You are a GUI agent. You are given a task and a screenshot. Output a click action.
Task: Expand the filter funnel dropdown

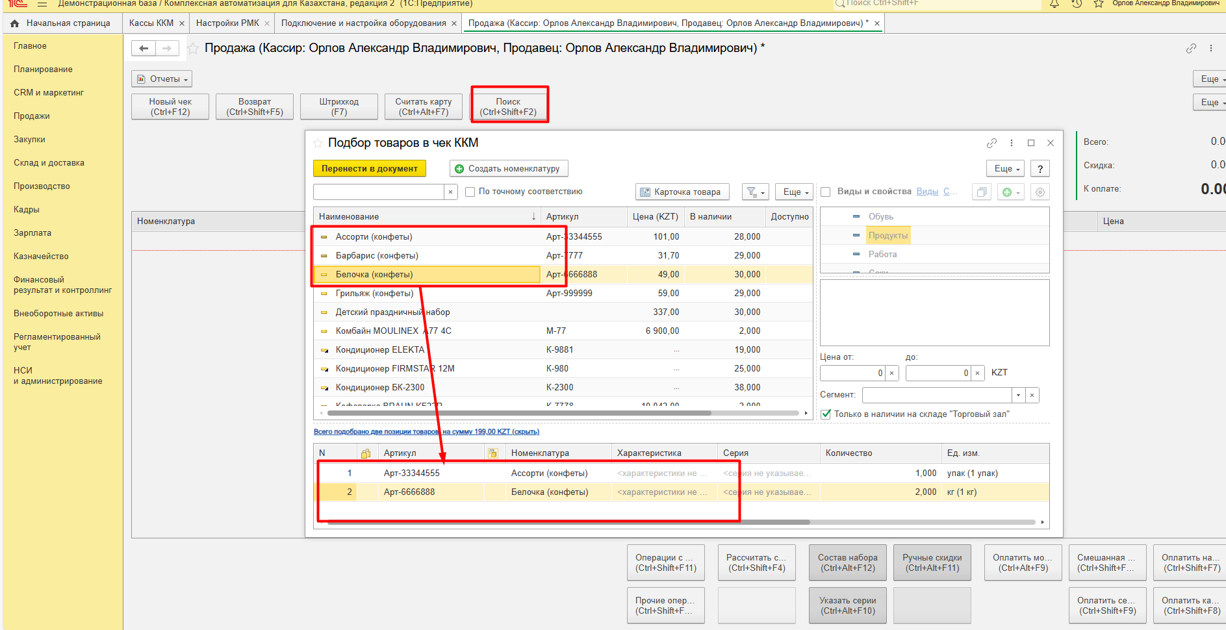click(755, 192)
